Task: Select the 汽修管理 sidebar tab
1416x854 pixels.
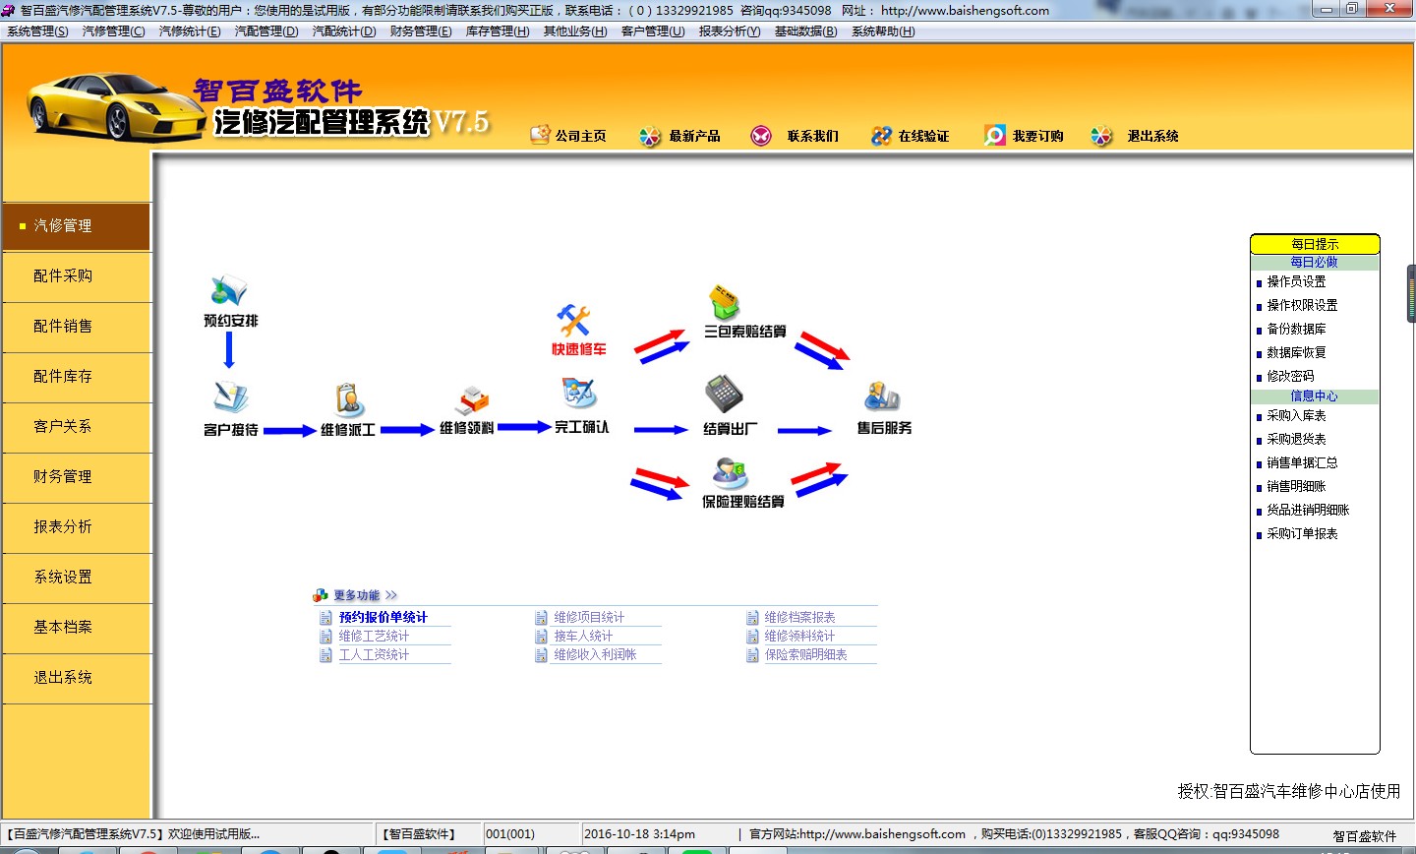Action: tap(76, 226)
